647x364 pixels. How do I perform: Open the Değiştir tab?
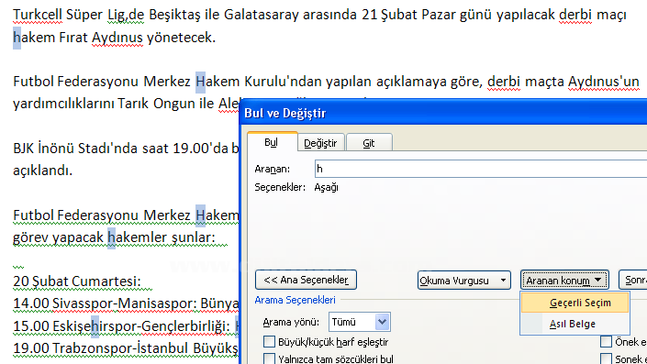pos(320,143)
